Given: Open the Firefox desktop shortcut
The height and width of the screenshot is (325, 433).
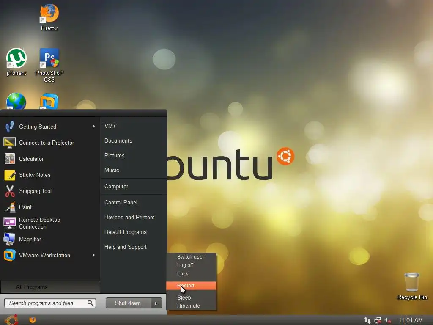Looking at the screenshot, I should (x=49, y=17).
